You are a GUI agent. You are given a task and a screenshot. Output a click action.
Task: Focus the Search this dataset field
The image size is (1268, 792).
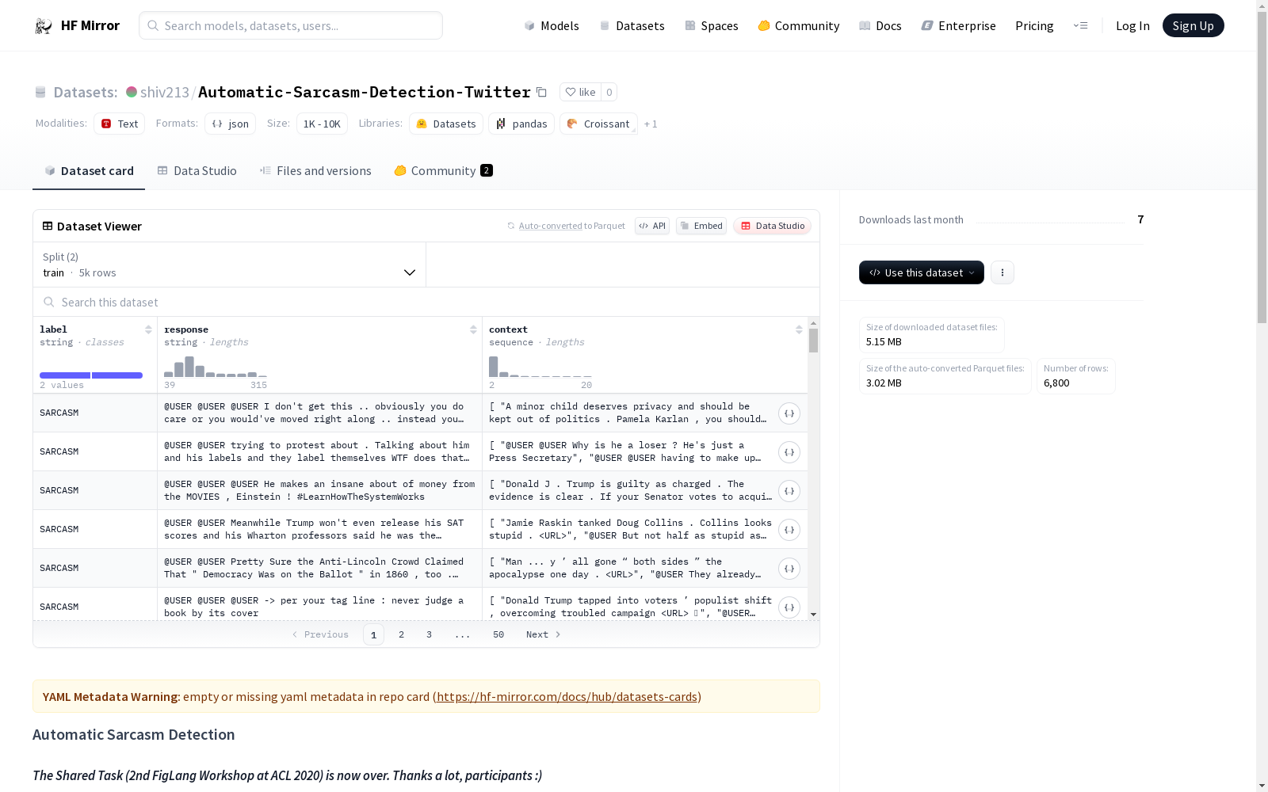(426, 303)
